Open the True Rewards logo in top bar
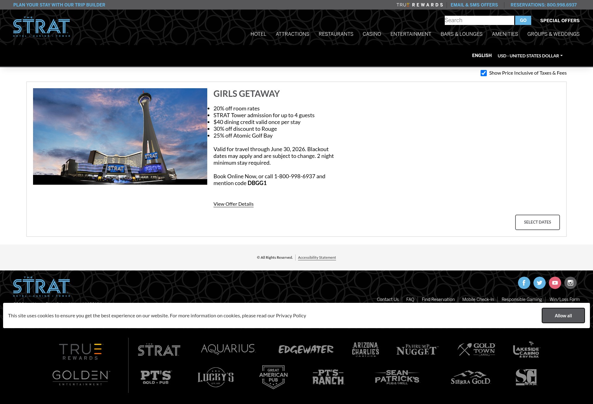 pos(420,5)
